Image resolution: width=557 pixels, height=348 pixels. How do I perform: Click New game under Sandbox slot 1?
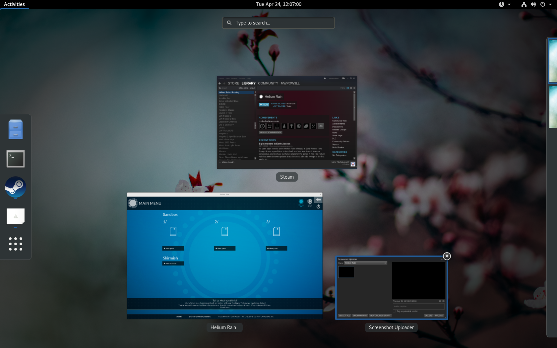tap(173, 249)
